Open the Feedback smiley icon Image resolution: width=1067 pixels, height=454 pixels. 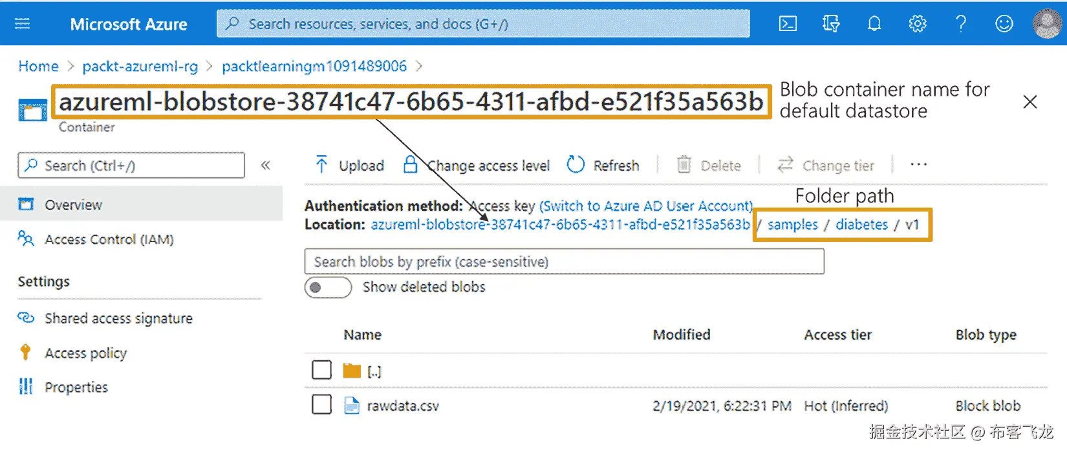pos(1004,24)
